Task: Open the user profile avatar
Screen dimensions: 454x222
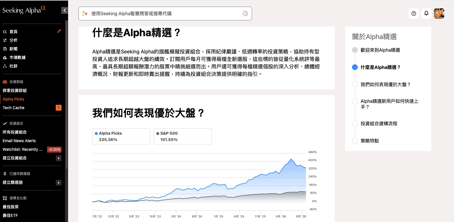Action: (x=439, y=13)
